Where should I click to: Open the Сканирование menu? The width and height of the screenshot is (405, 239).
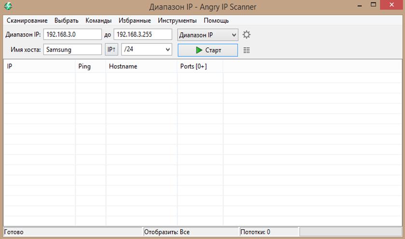point(27,20)
